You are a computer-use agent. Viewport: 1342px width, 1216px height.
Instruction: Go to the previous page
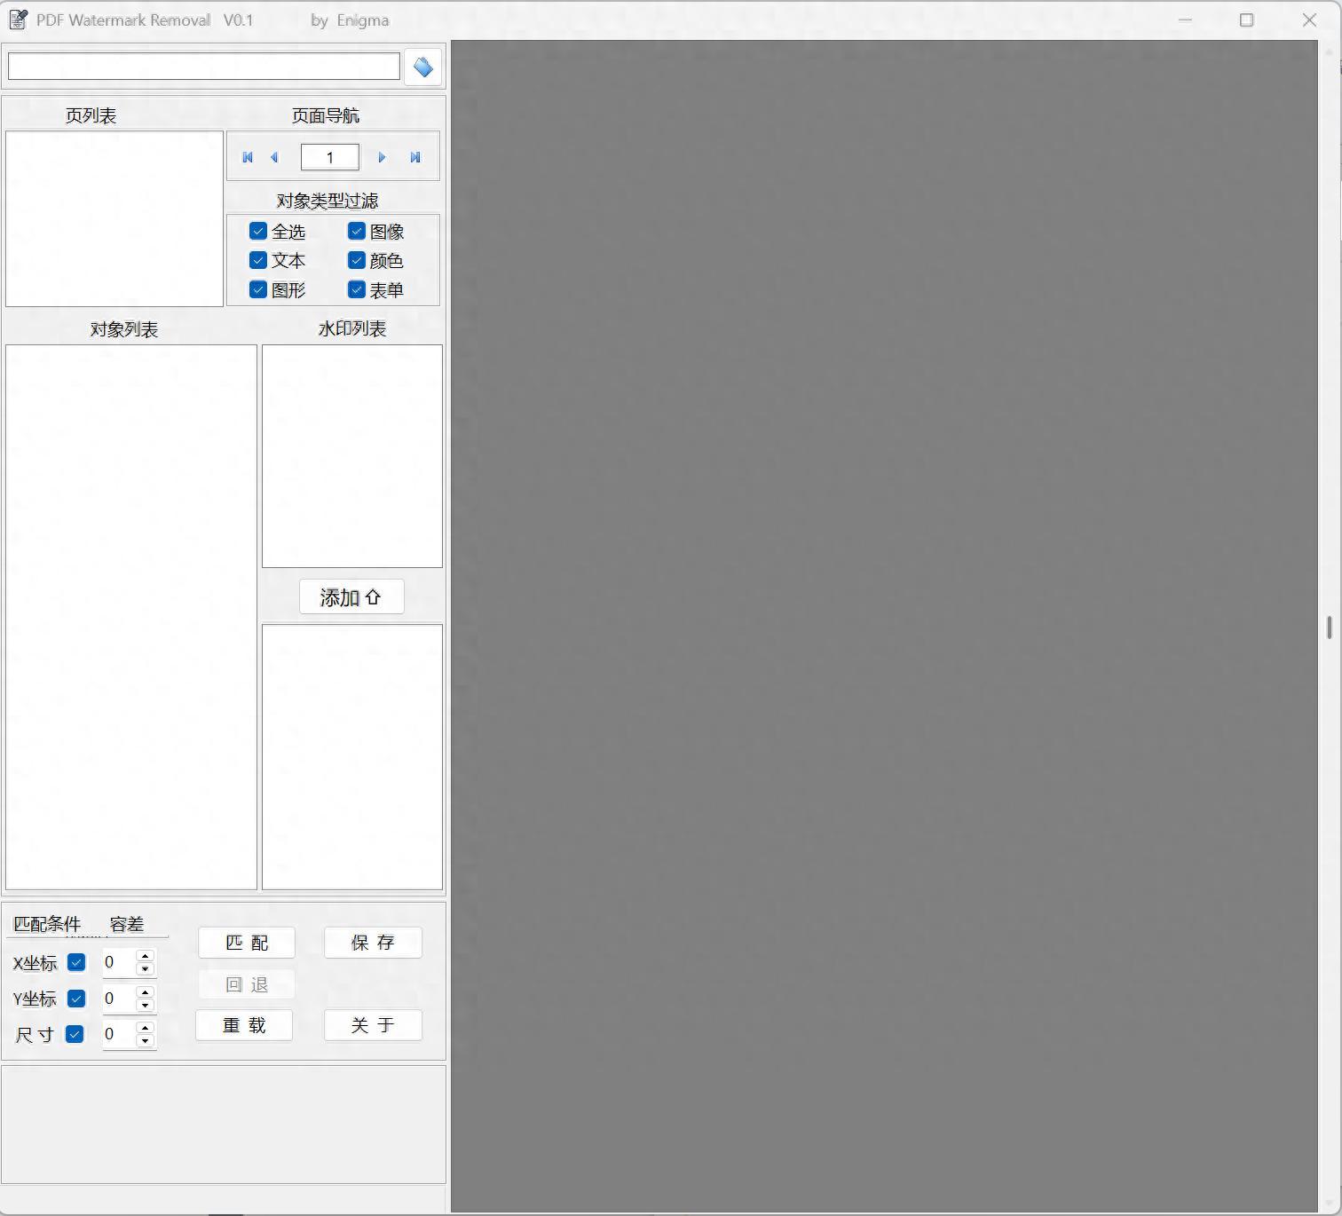274,157
